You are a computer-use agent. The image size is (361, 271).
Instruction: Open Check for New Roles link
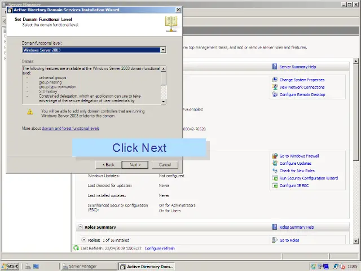[297, 171]
